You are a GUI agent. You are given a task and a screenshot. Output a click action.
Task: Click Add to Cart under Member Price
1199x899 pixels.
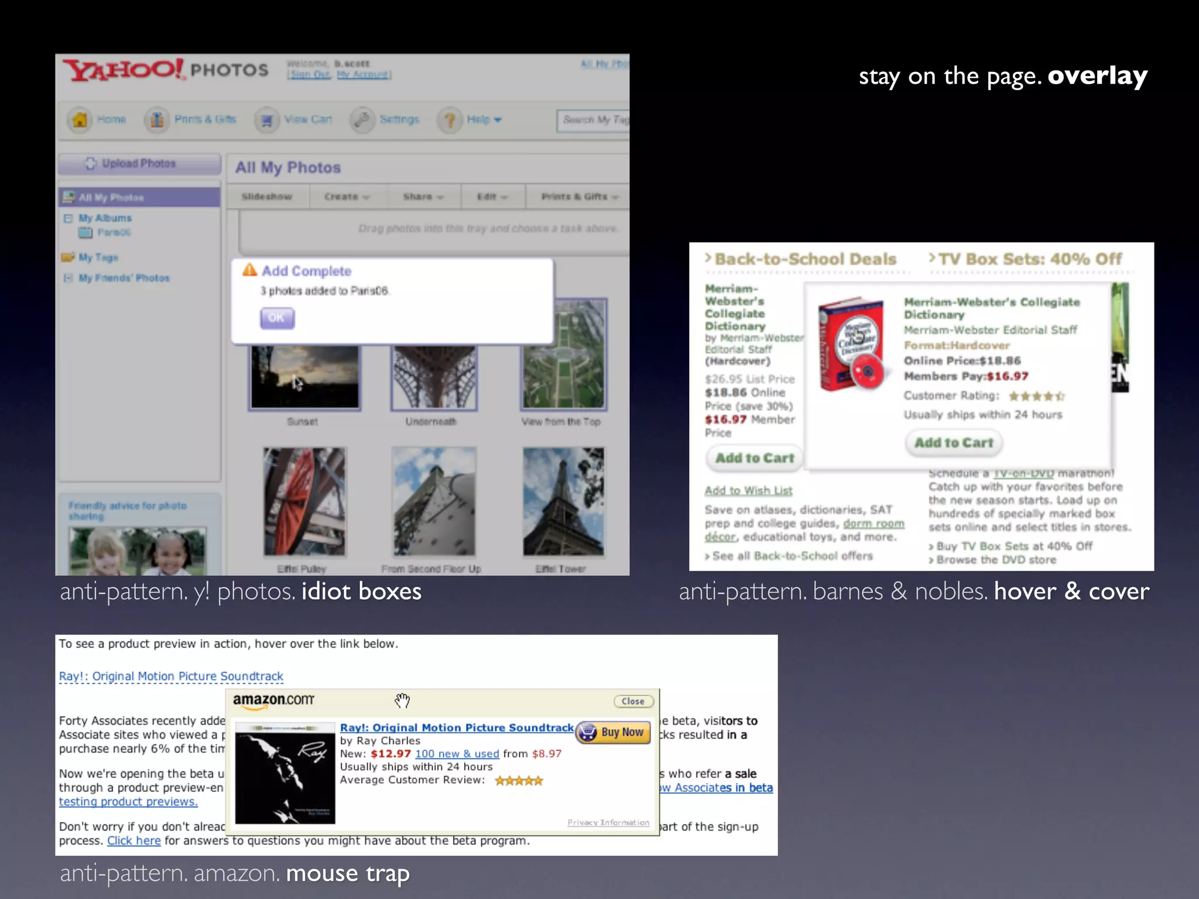[755, 458]
